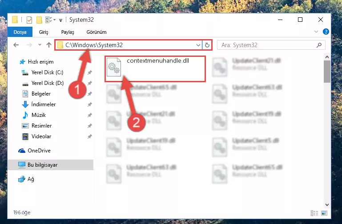This screenshot has width=342, height=224.
Task: Unpin Yerel Disk (C:) via its pin icon
Action: click(x=90, y=72)
